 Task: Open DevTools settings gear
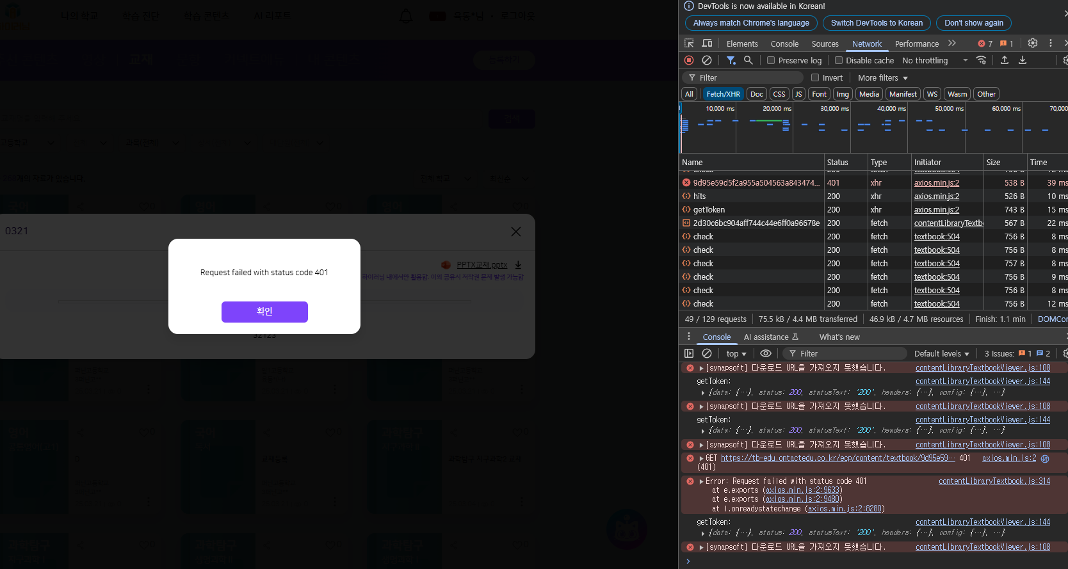(x=1033, y=43)
